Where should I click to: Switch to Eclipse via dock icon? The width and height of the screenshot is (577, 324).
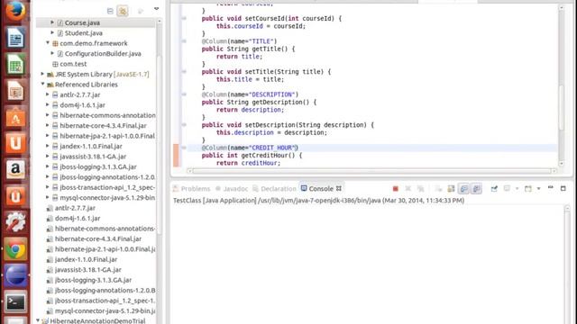pyautogui.click(x=15, y=276)
